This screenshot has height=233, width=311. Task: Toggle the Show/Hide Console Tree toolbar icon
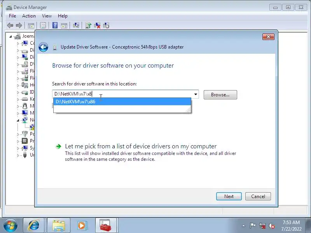pyautogui.click(x=31, y=25)
